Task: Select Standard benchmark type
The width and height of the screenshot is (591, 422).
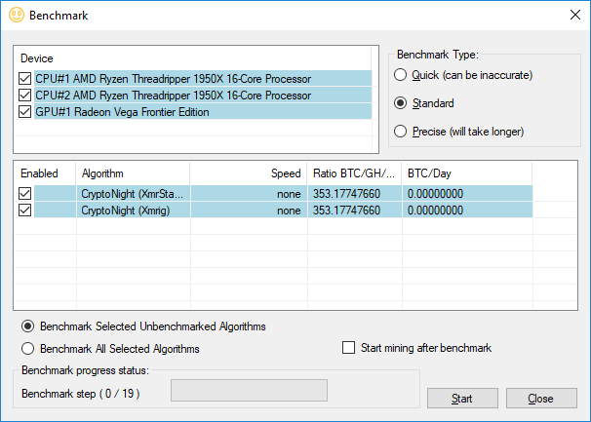Action: pos(399,103)
